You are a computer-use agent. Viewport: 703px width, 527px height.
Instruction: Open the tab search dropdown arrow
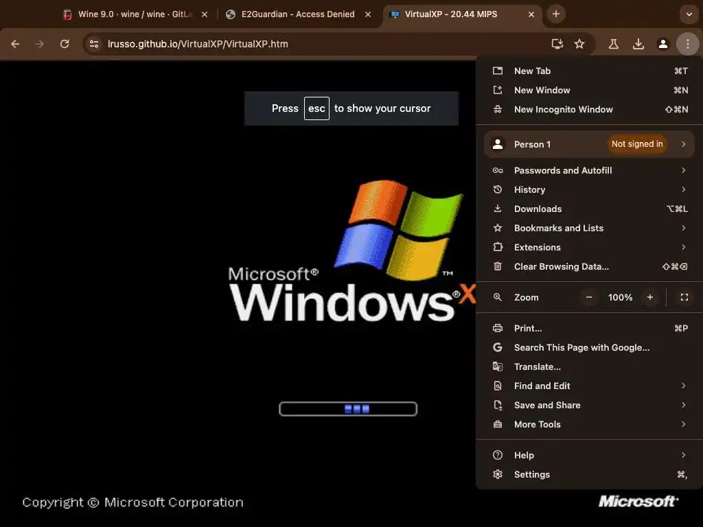click(x=689, y=14)
